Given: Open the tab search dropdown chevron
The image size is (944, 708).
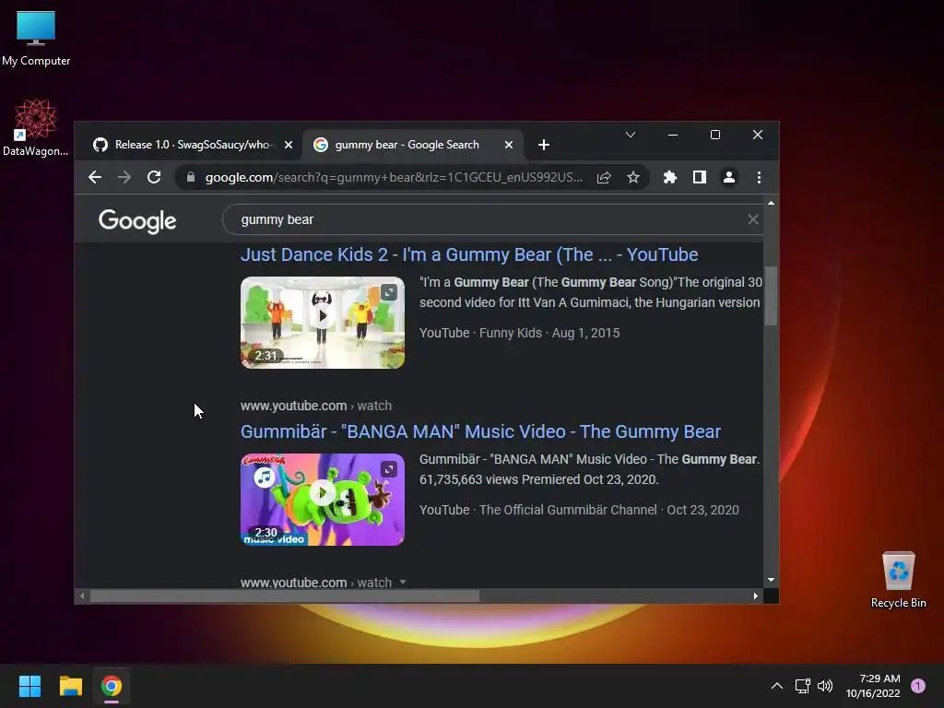Looking at the screenshot, I should [631, 135].
